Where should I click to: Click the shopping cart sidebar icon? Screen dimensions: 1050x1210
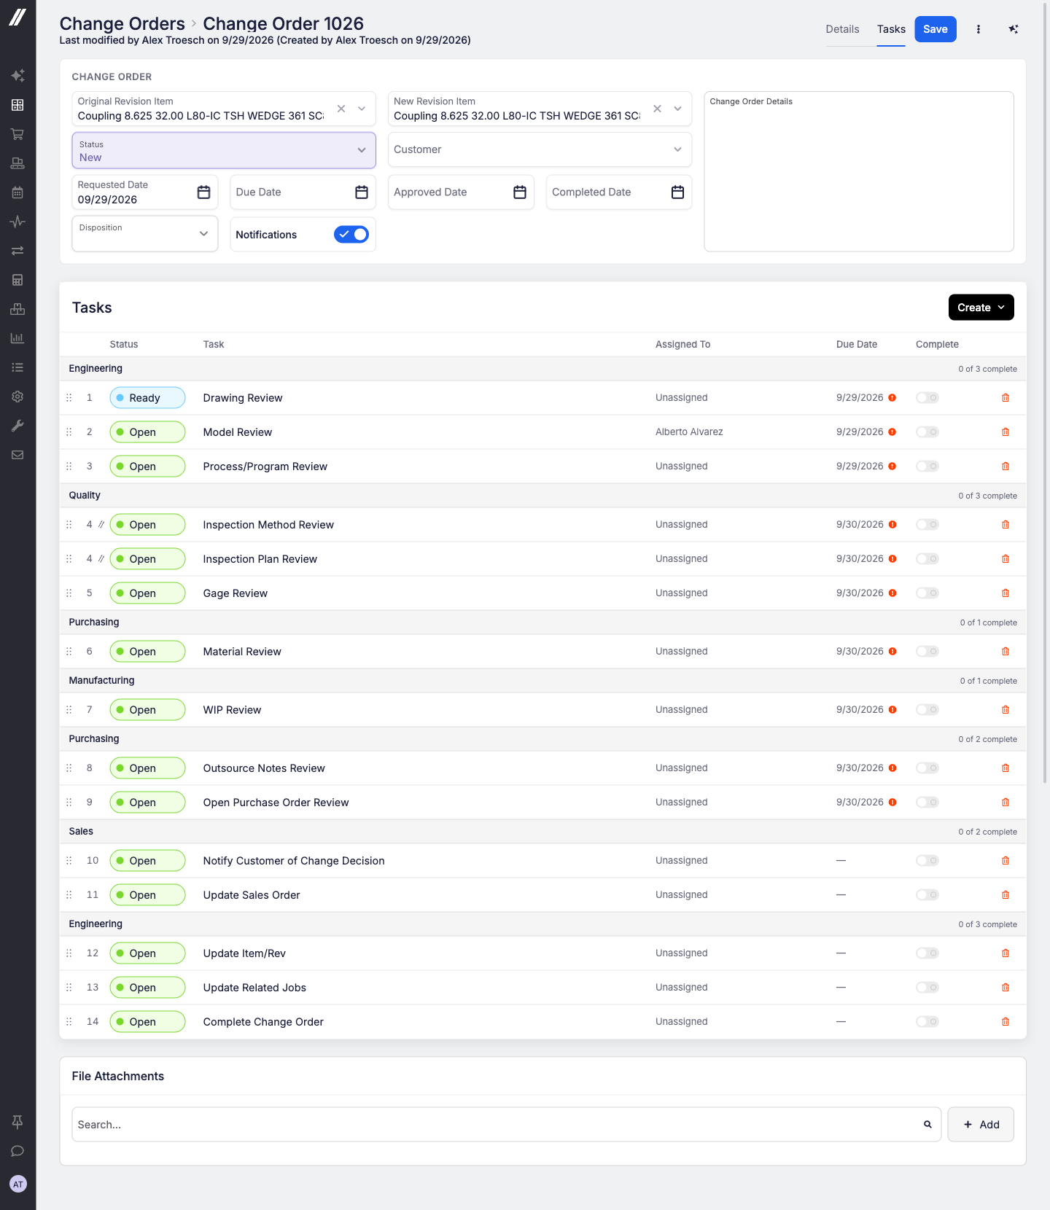[x=17, y=134]
